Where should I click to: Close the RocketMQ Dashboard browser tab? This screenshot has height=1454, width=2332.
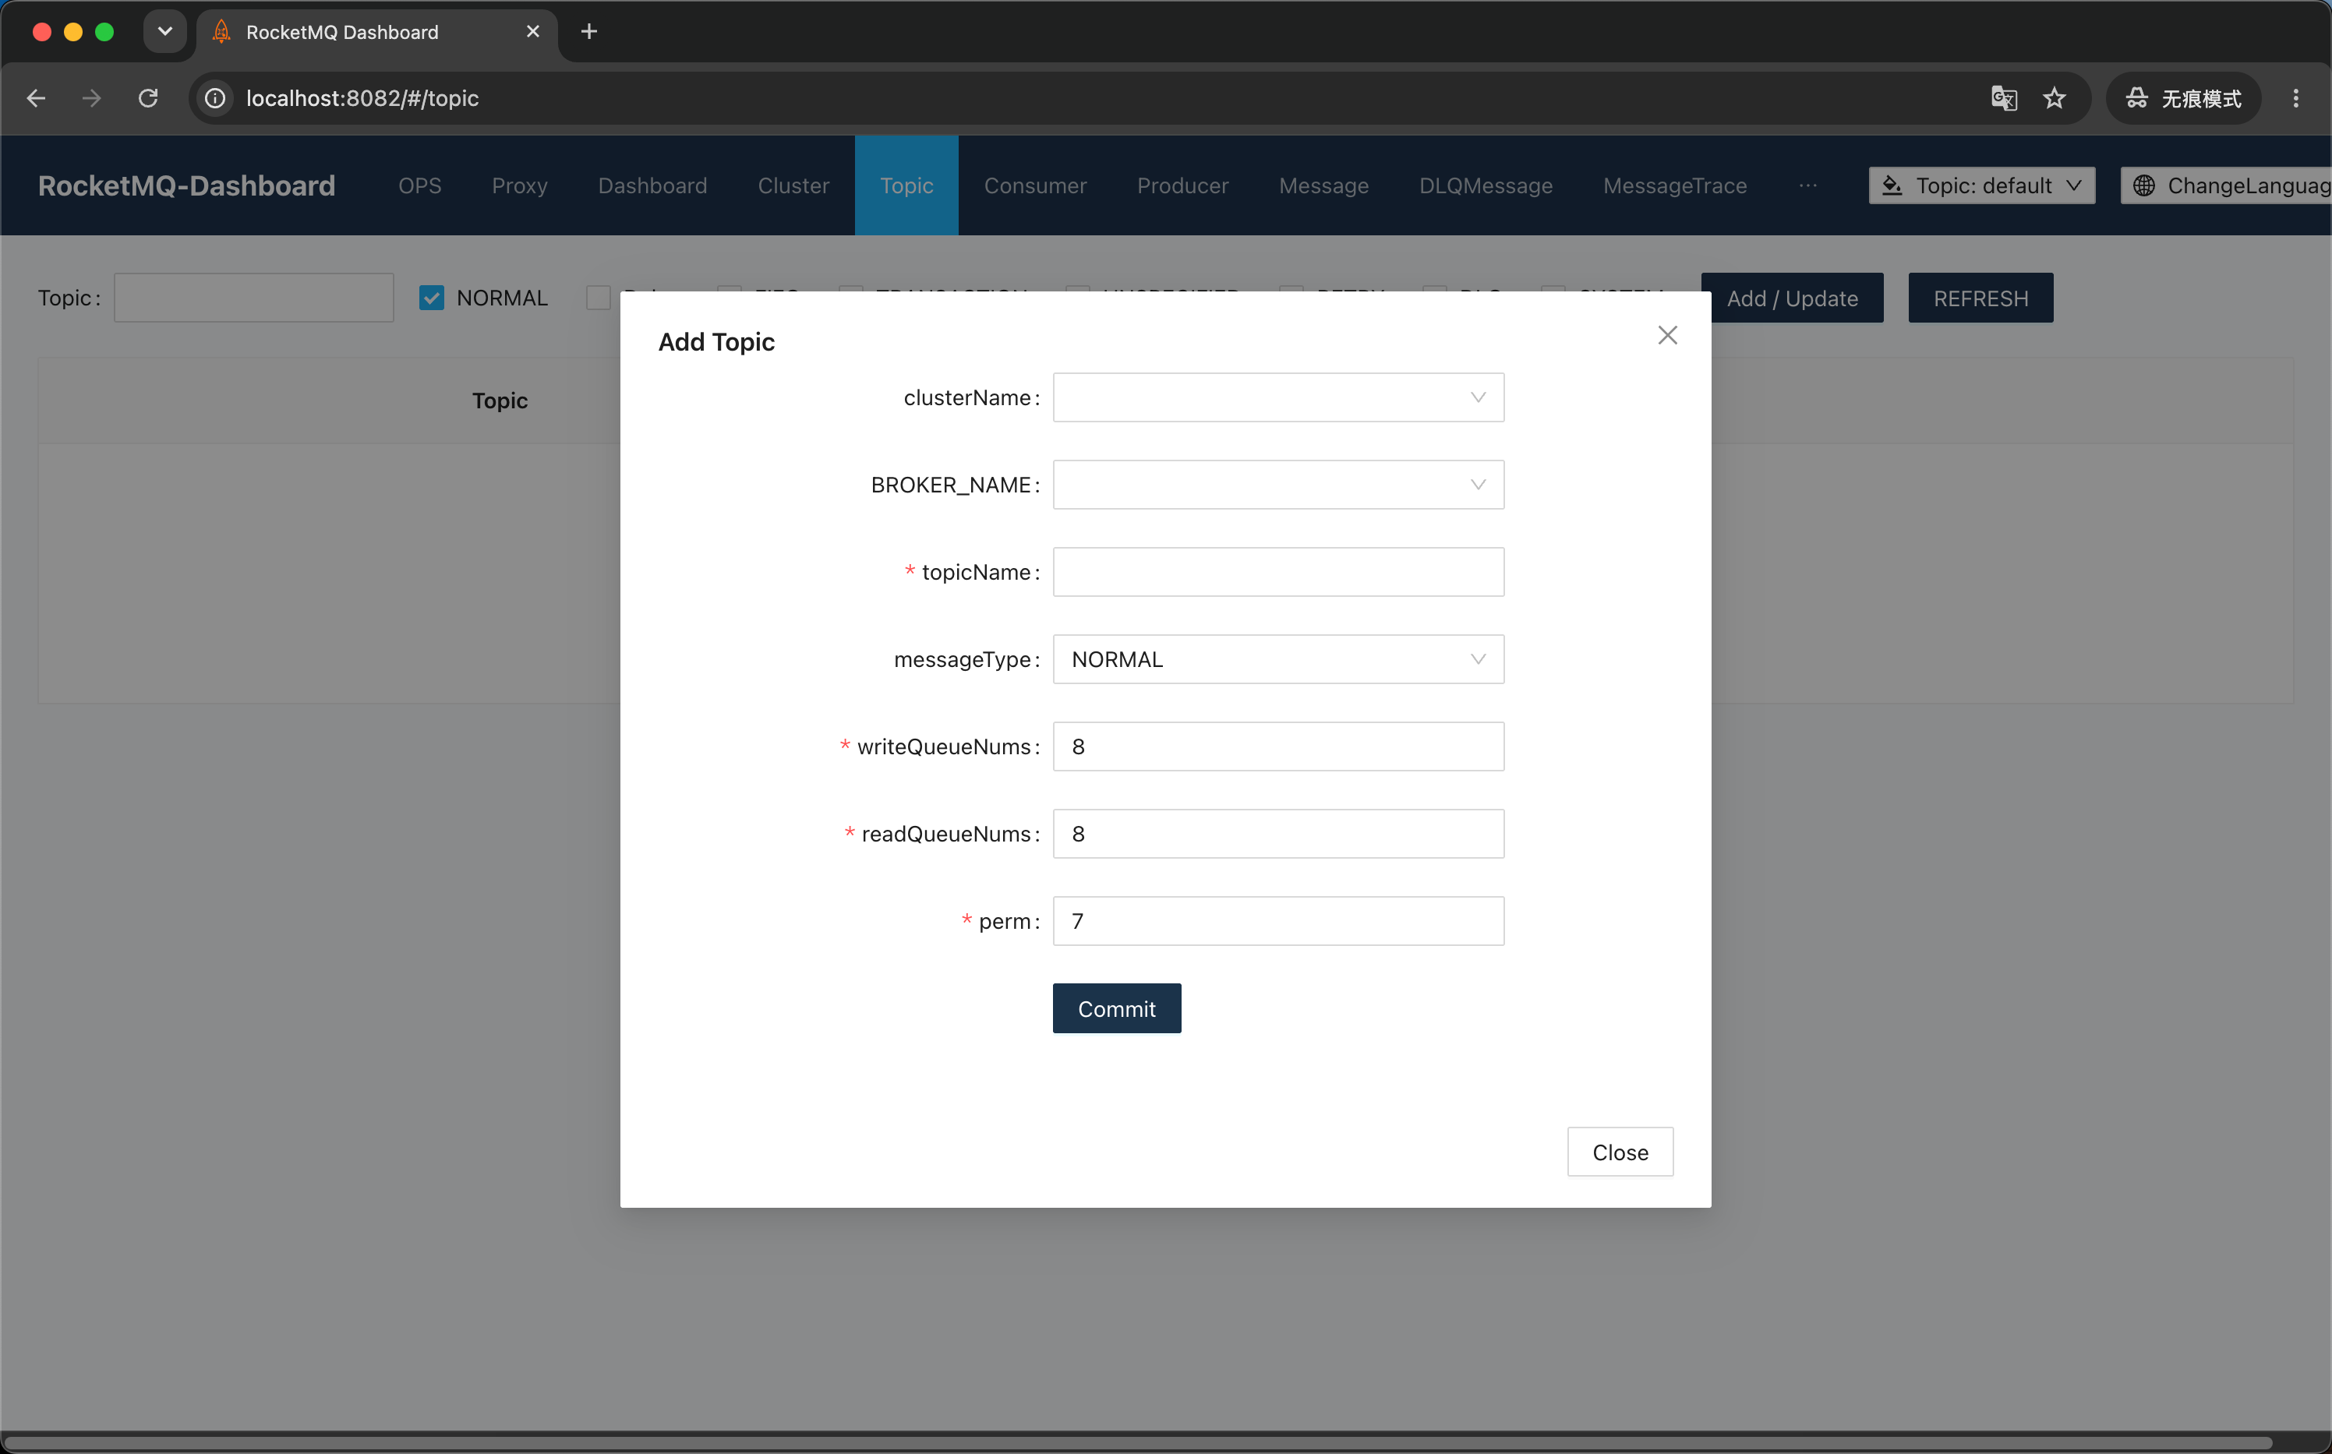pyautogui.click(x=533, y=32)
